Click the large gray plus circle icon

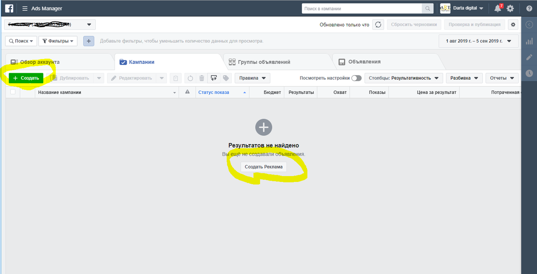coord(264,127)
